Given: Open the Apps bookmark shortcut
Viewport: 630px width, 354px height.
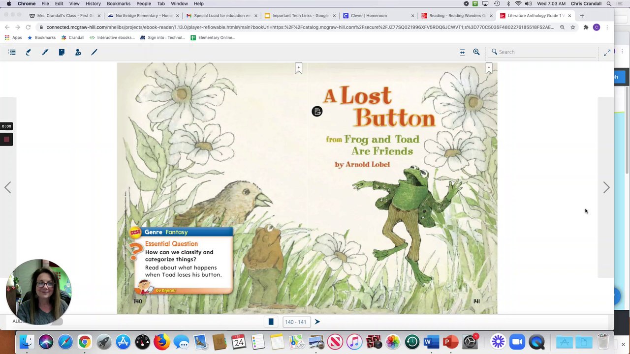Looking at the screenshot, I should coord(13,37).
